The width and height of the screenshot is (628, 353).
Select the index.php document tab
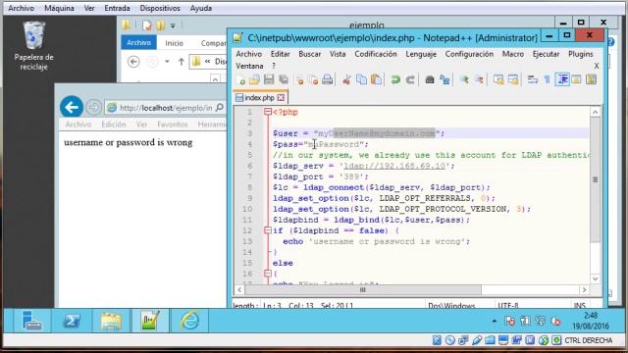[x=260, y=97]
